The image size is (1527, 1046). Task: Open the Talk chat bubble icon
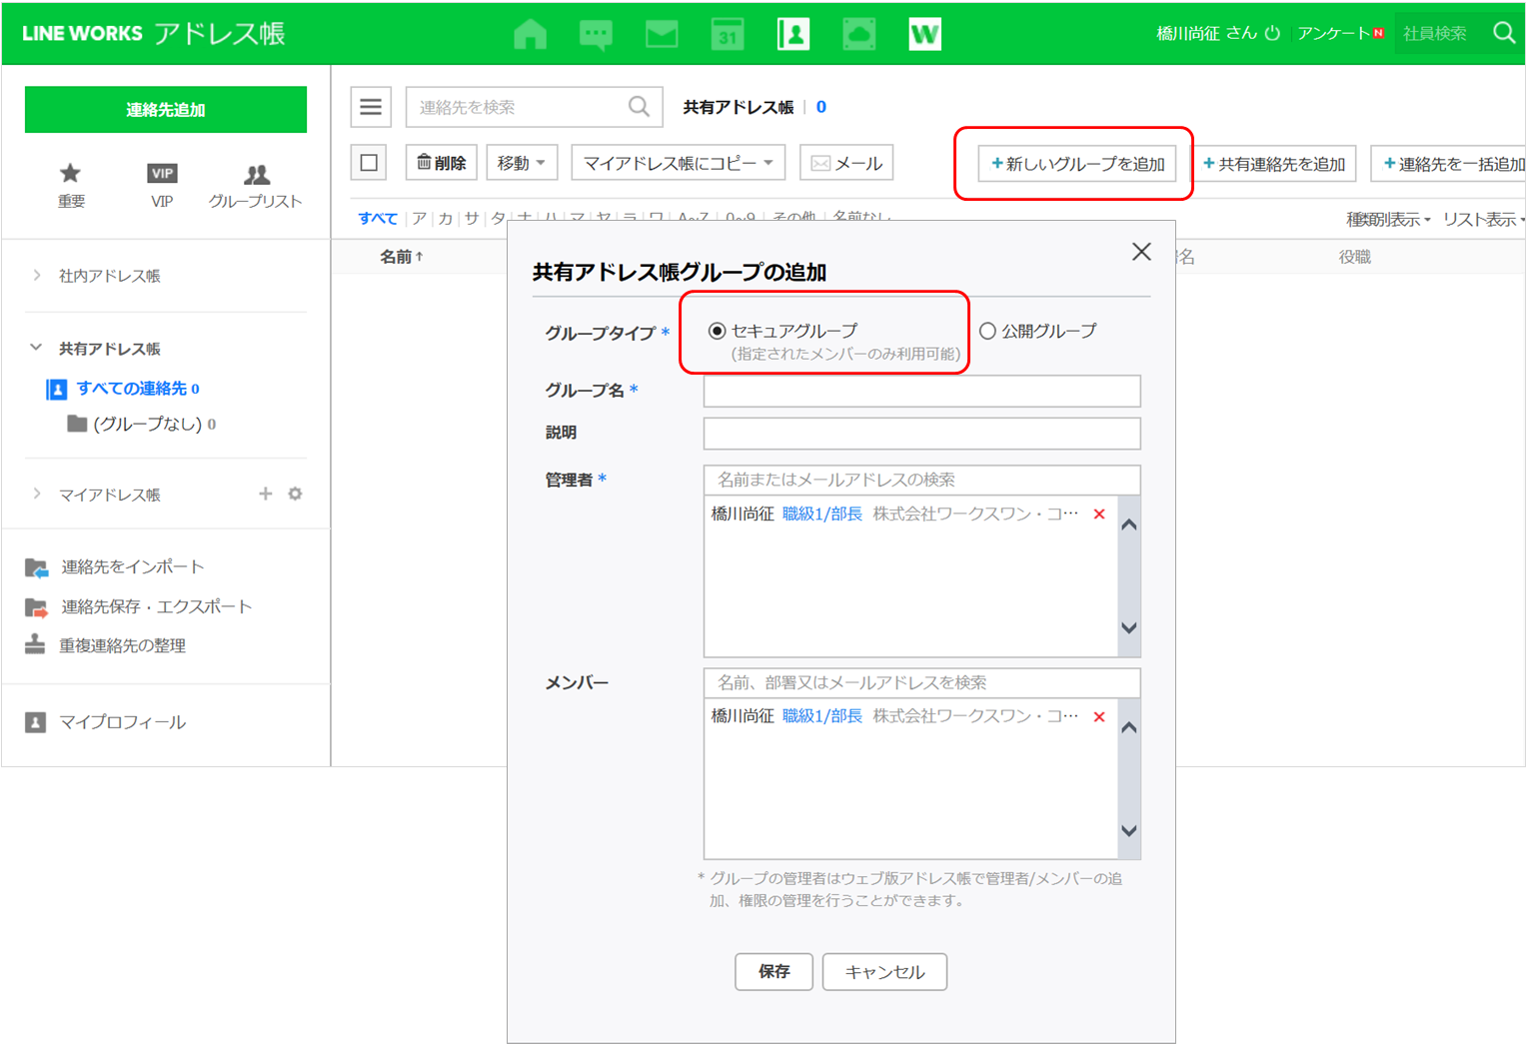point(596,34)
